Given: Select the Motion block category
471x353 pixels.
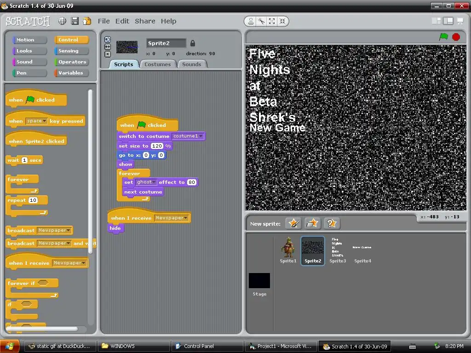Looking at the screenshot, I should 29,40.
